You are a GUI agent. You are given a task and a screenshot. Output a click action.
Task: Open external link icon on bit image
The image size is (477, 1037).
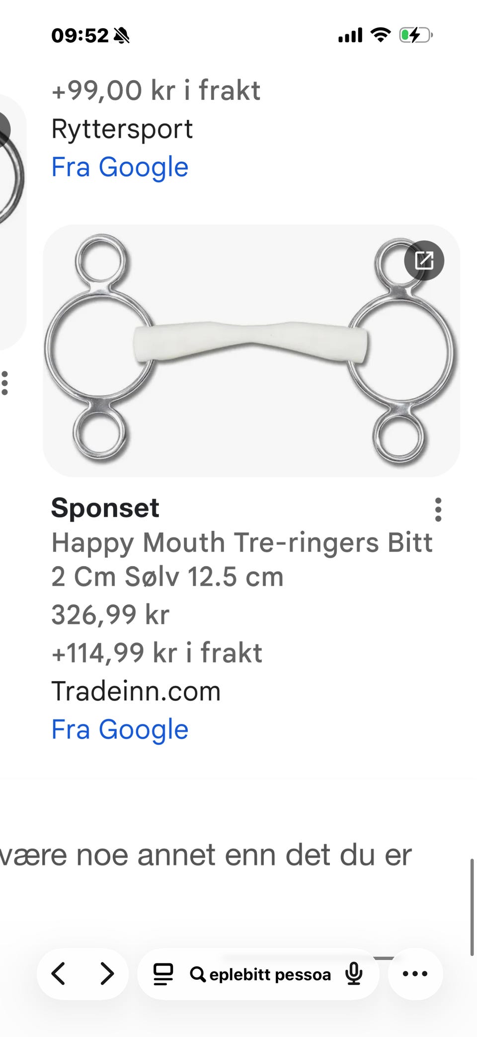point(424,260)
